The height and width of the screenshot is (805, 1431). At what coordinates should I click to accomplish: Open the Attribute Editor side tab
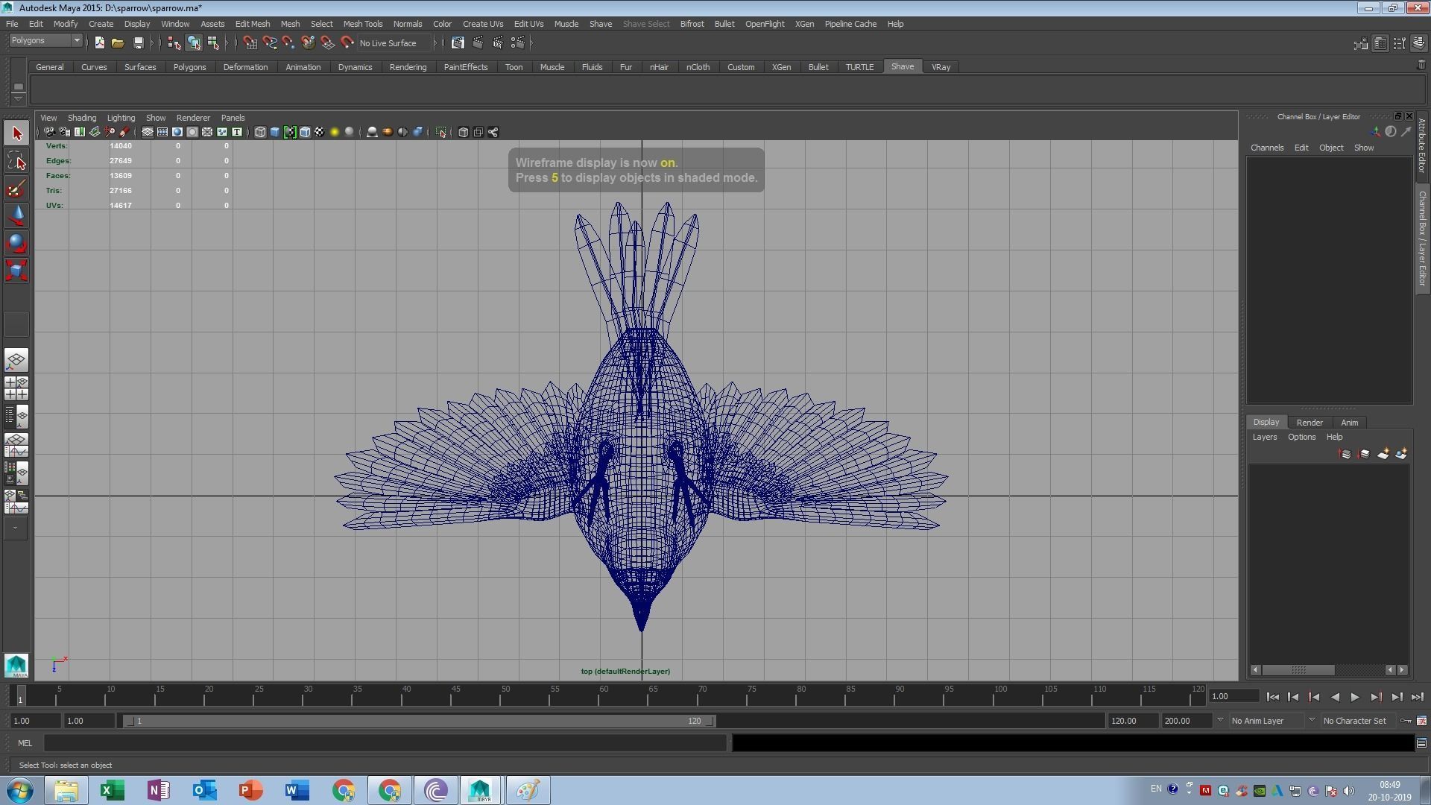[x=1422, y=146]
